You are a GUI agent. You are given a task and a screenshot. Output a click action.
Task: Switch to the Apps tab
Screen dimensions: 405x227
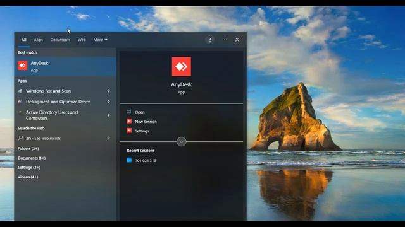[38, 40]
